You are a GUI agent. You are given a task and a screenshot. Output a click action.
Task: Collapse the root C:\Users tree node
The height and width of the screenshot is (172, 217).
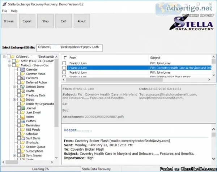coord(4,56)
